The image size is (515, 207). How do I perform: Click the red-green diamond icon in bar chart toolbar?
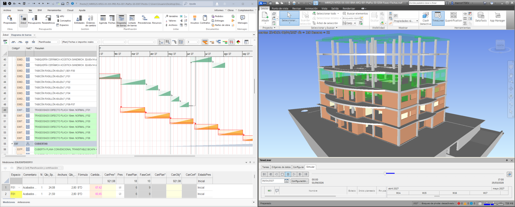[x=238, y=42]
